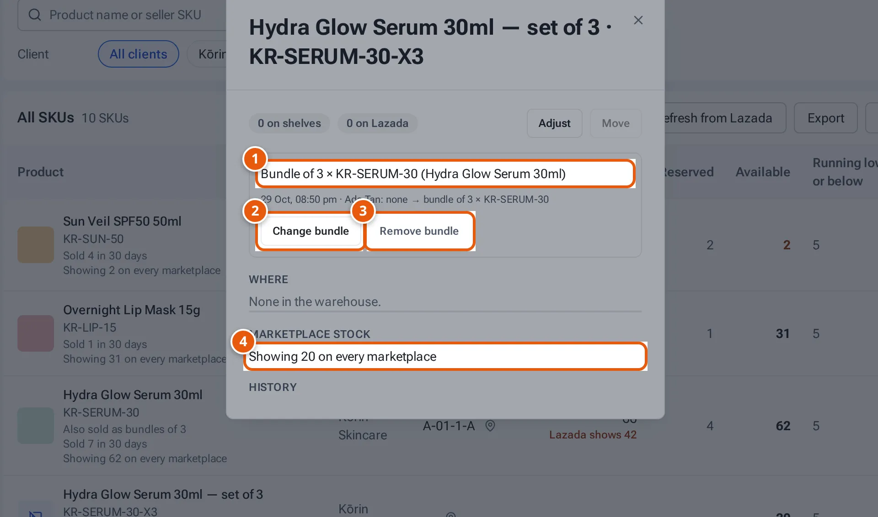The height and width of the screenshot is (517, 878).
Task: Click 'Showing 20 on every marketplace' text
Action: (343, 356)
